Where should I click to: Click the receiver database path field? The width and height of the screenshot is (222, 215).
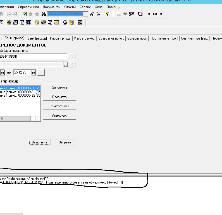click(33, 57)
